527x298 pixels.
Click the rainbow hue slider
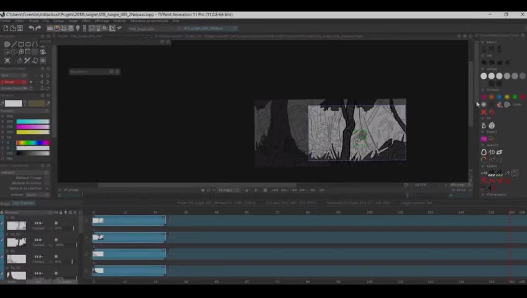(x=33, y=143)
